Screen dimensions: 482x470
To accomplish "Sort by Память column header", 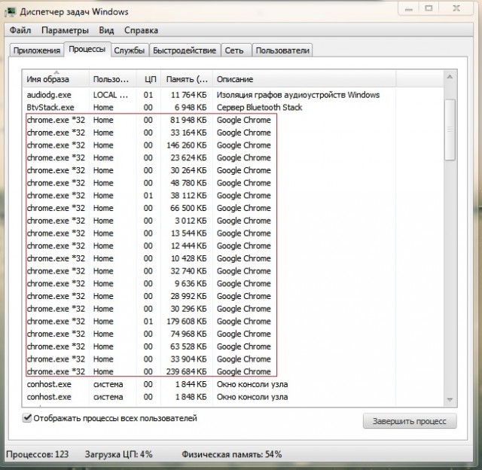I will [187, 79].
